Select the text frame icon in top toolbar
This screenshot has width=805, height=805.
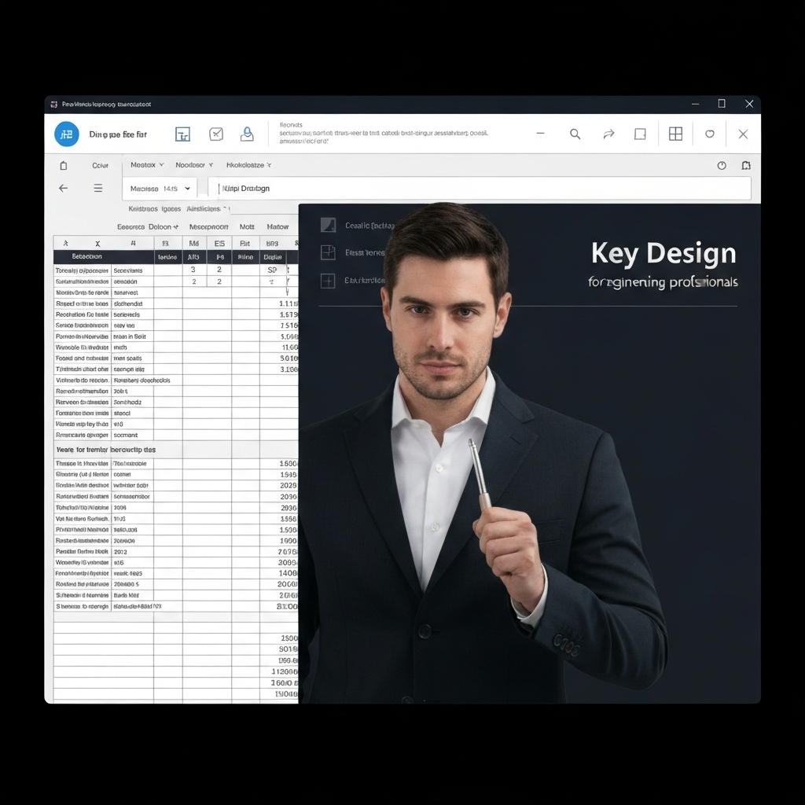[x=182, y=134]
